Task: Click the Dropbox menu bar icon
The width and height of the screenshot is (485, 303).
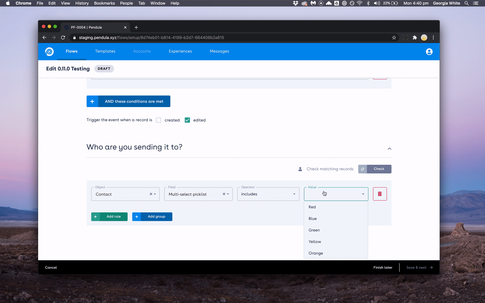Action: click(295, 3)
